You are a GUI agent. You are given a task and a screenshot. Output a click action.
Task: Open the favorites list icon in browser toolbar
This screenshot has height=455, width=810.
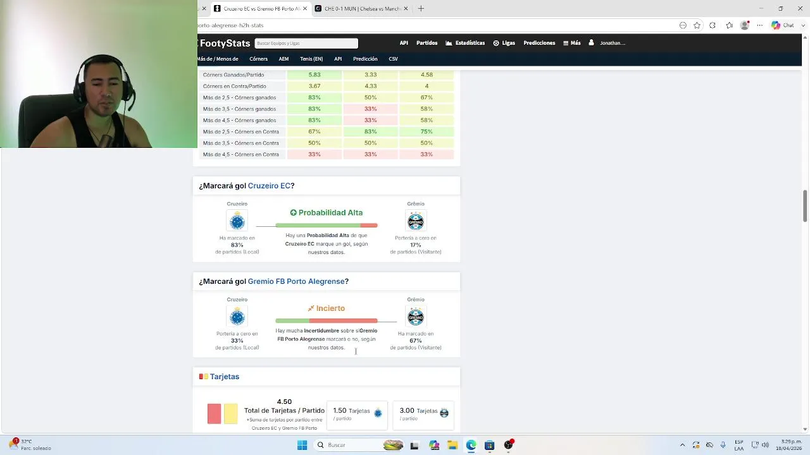[x=729, y=25]
